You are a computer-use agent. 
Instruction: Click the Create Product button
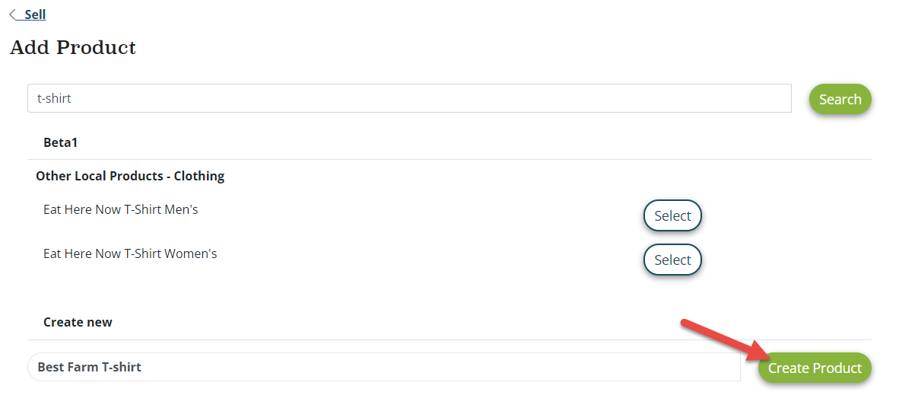[815, 368]
